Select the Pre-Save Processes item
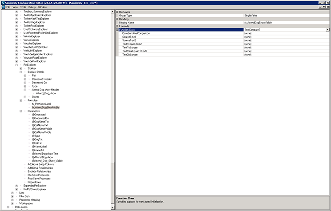The height and width of the screenshot is (211, 331). [x=38, y=175]
